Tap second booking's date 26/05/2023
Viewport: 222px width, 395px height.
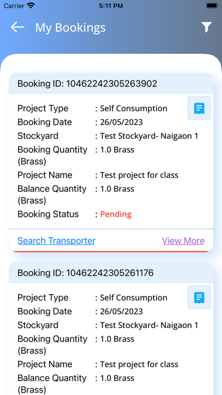point(121,312)
